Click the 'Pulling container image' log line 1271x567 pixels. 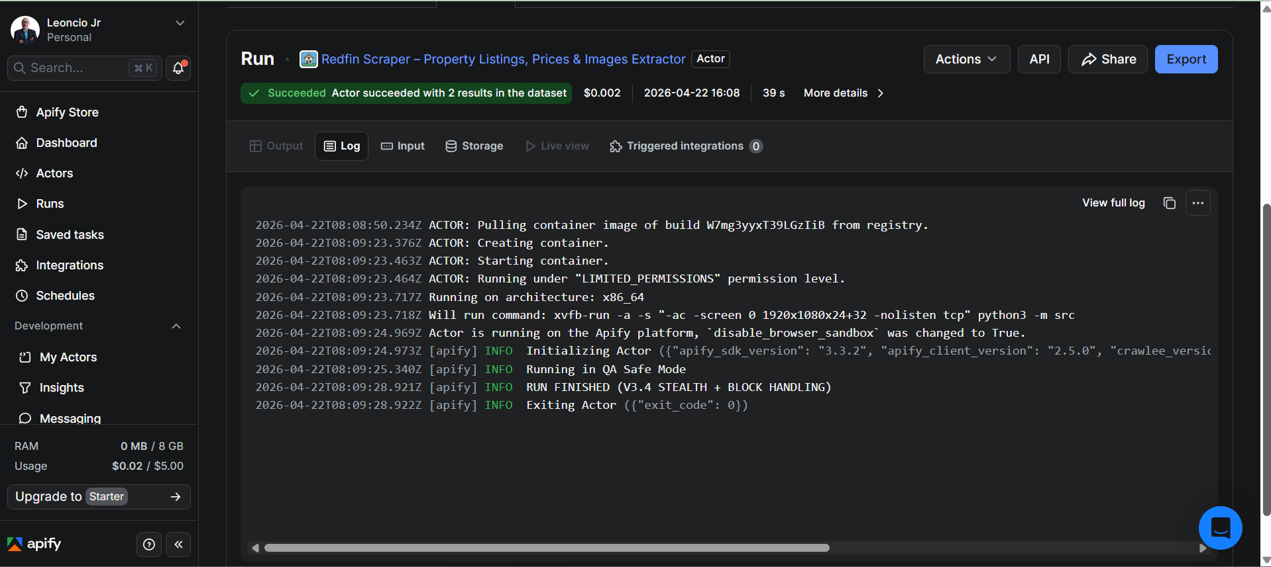point(592,225)
